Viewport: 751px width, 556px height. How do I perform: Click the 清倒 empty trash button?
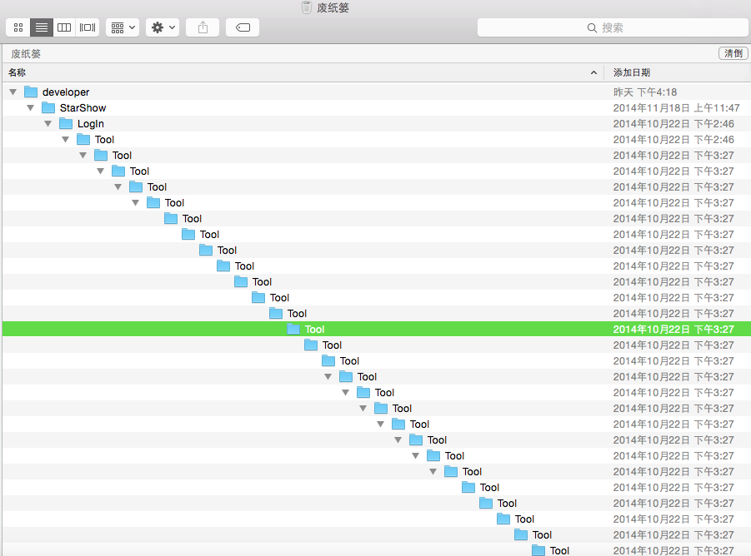pyautogui.click(x=733, y=53)
